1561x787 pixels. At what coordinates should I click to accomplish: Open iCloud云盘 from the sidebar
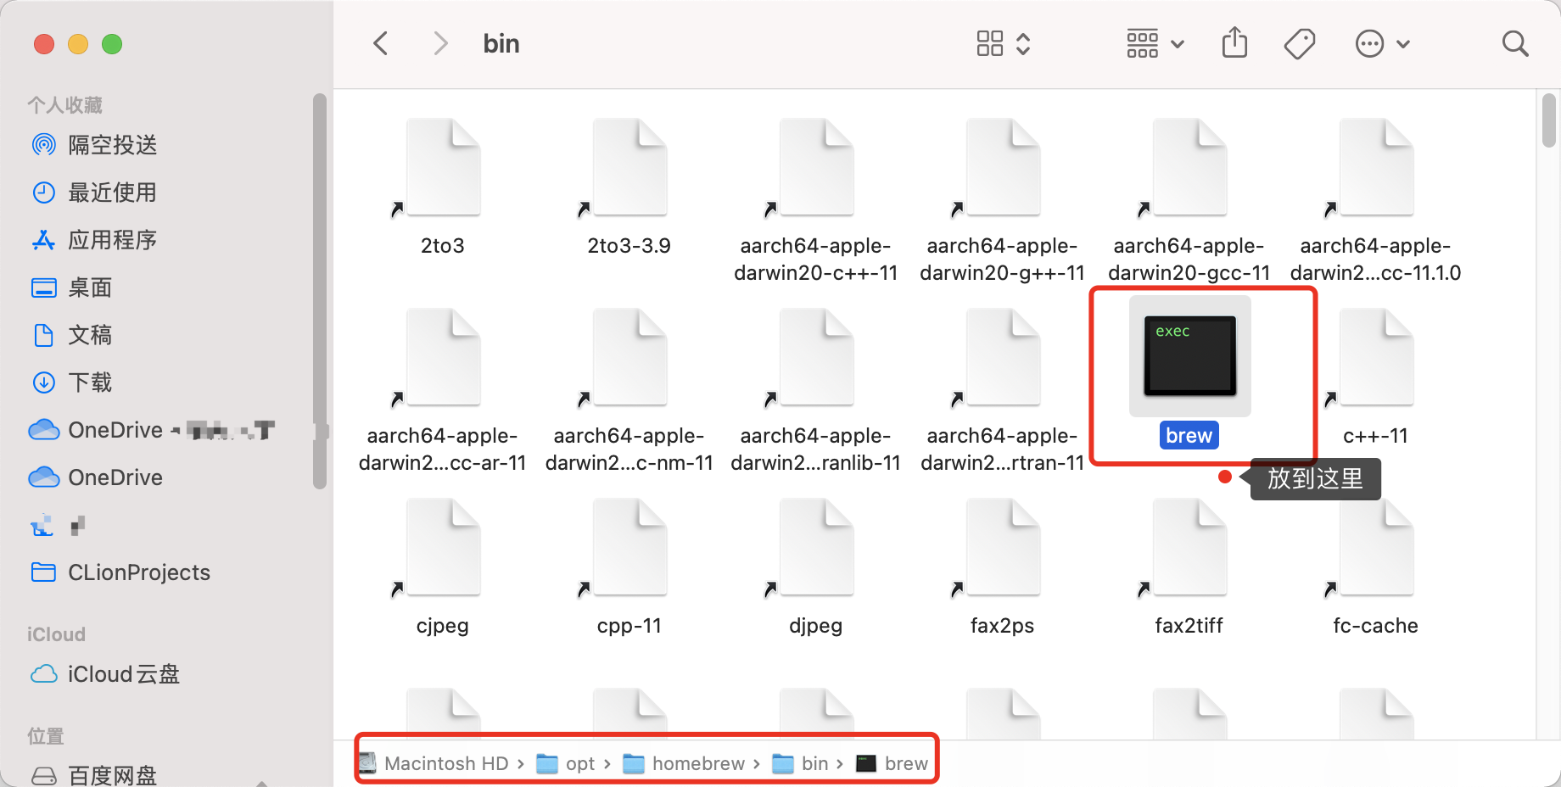coord(123,674)
